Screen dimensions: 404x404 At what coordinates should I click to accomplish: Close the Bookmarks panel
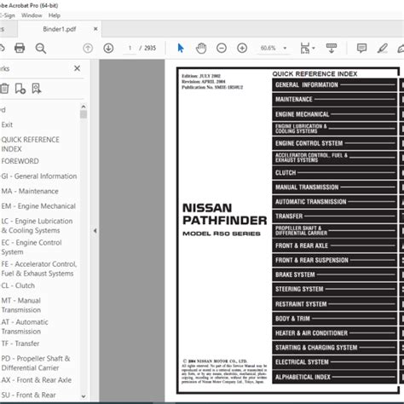[77, 68]
